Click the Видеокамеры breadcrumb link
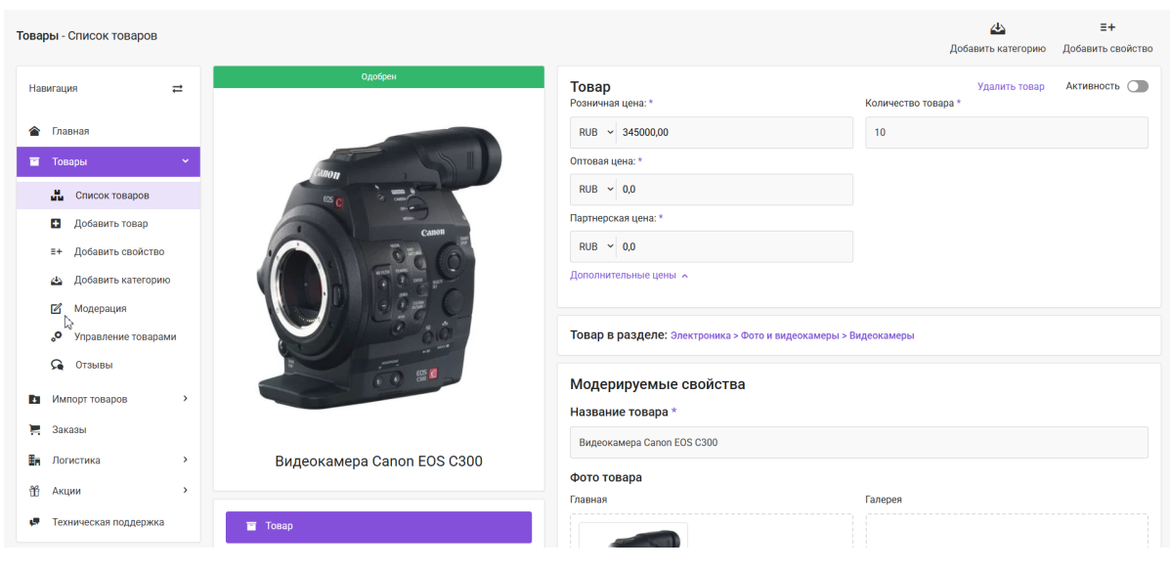Screen dimensions: 1171x572 pyautogui.click(x=882, y=336)
